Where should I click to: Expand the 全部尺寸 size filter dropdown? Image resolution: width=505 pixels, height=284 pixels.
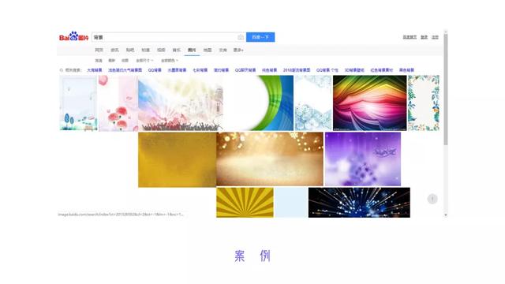point(144,61)
